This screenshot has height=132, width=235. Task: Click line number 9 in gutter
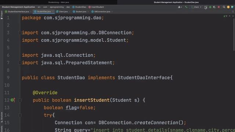point(8,78)
